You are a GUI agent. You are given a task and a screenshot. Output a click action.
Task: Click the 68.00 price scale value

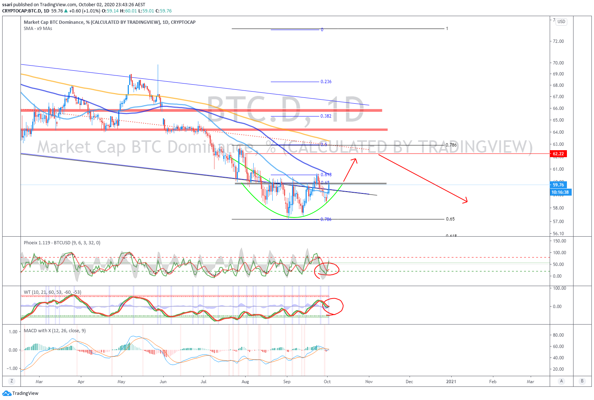click(x=558, y=85)
